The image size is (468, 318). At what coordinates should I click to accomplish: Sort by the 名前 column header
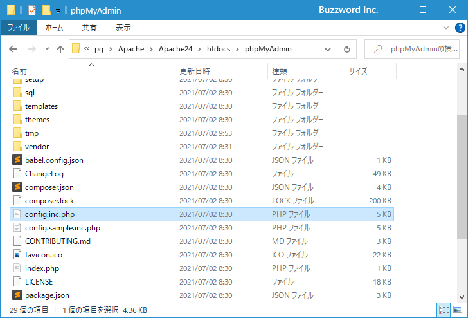(93, 71)
